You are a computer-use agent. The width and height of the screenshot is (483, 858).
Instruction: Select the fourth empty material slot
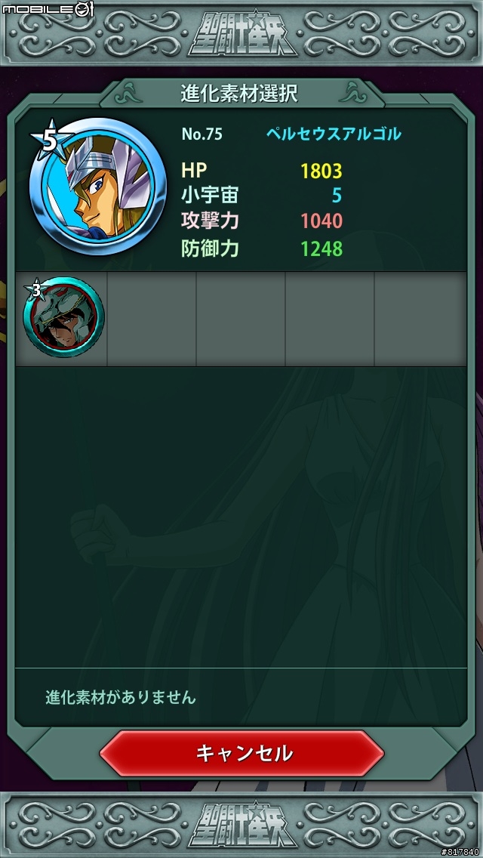tap(330, 319)
